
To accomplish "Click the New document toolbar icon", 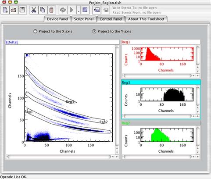I will click(5, 10).
